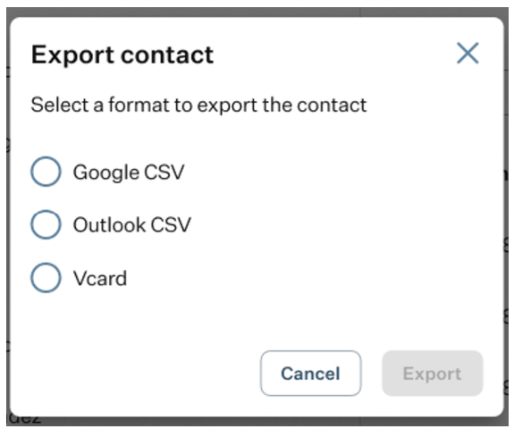Close the Export contact dialog with X
The height and width of the screenshot is (429, 514).
click(468, 53)
